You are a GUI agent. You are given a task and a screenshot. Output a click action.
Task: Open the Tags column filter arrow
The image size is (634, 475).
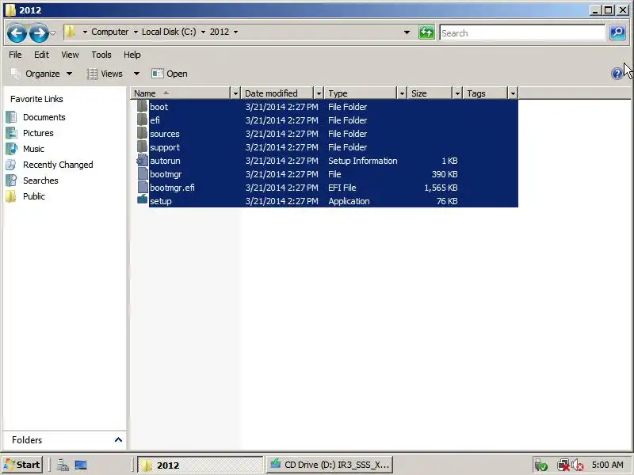(x=513, y=93)
